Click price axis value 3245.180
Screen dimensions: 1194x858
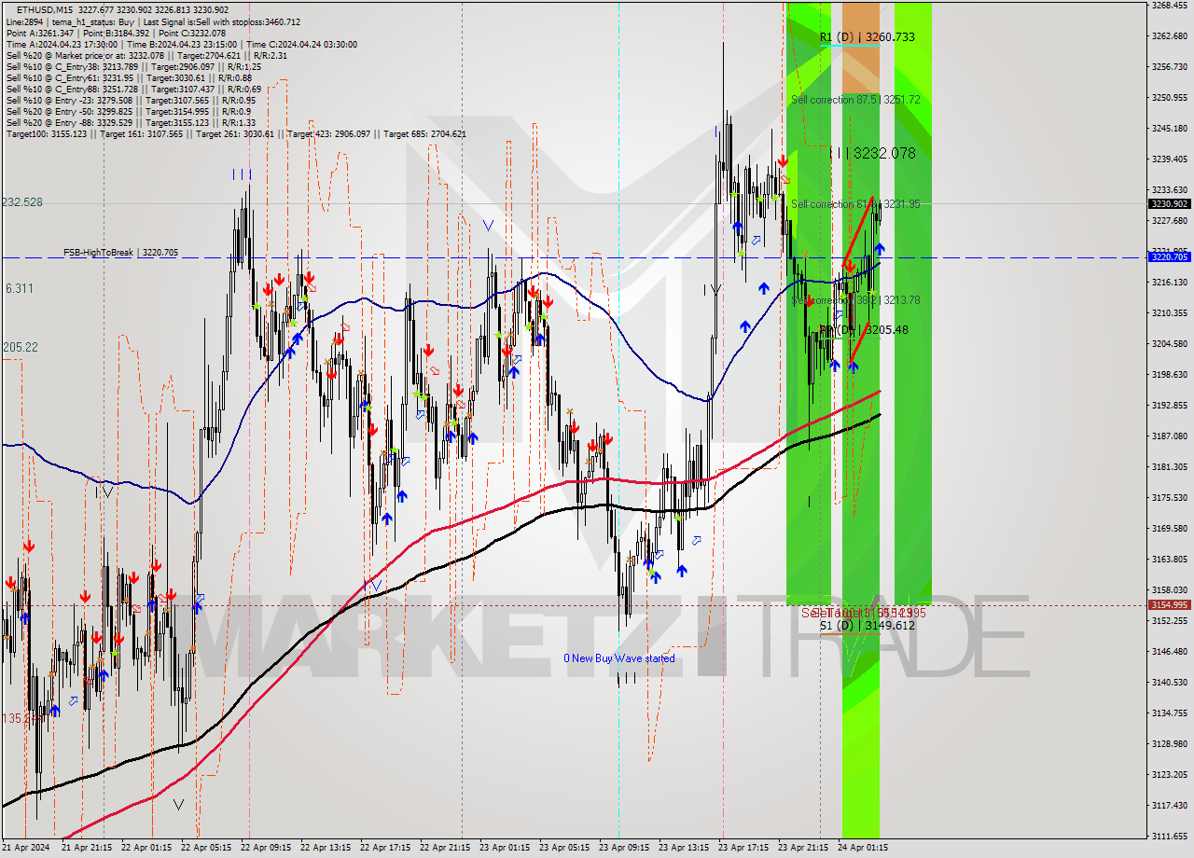click(1169, 128)
